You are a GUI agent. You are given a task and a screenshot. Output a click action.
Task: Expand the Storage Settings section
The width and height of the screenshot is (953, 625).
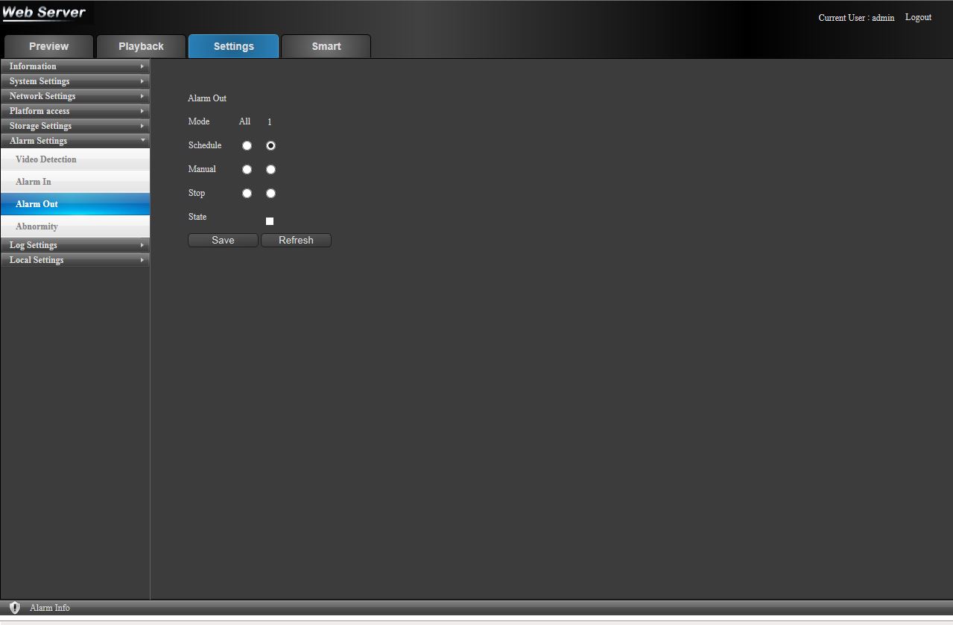[75, 126]
